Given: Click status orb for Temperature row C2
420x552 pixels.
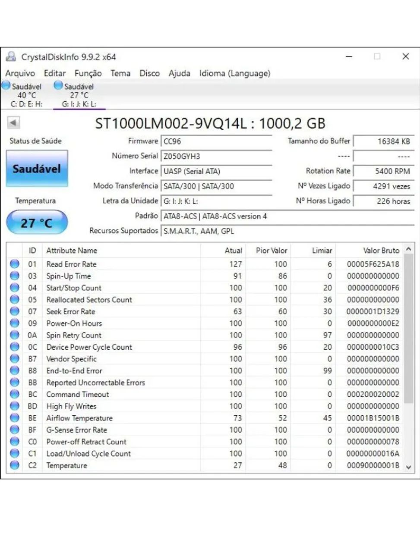Looking at the screenshot, I should [15, 465].
